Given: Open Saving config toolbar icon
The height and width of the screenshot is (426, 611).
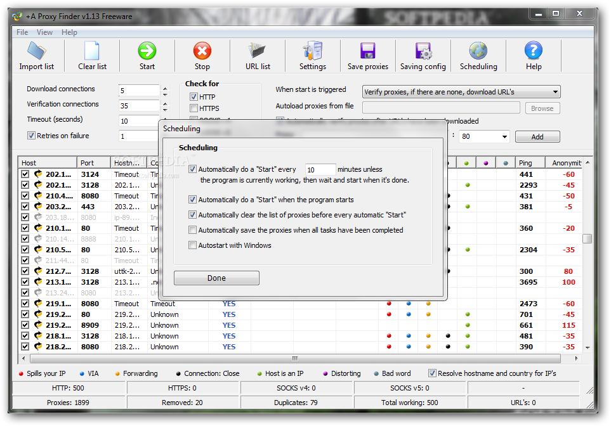Looking at the screenshot, I should [423, 51].
